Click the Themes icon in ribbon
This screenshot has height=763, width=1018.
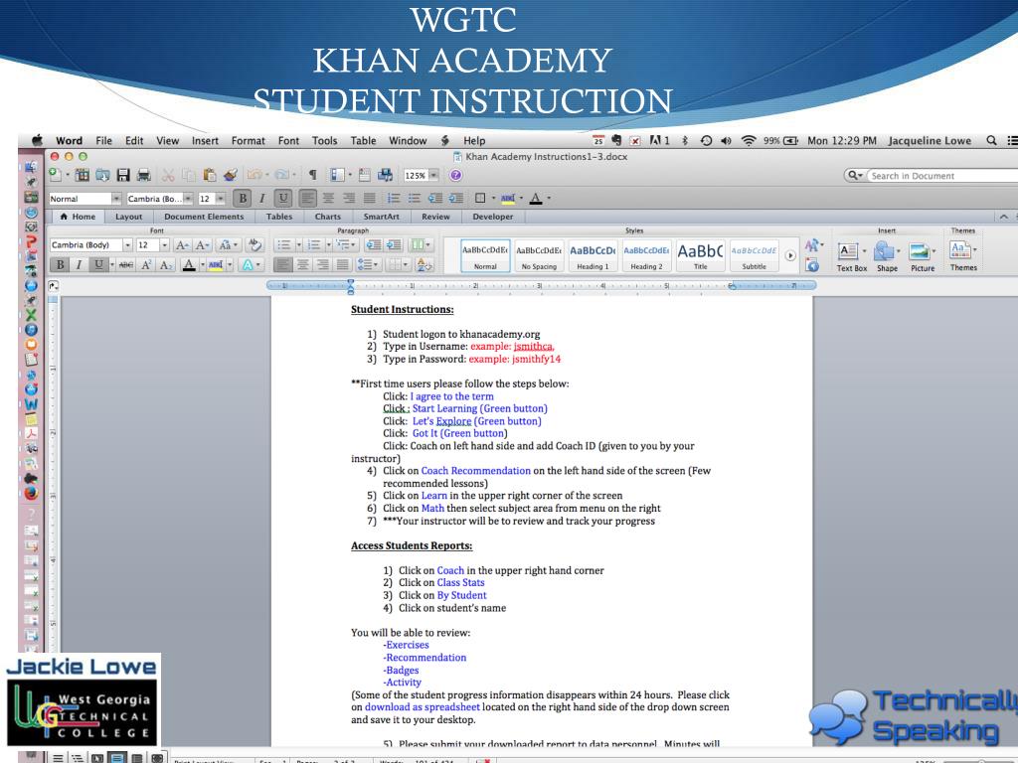pyautogui.click(x=960, y=249)
